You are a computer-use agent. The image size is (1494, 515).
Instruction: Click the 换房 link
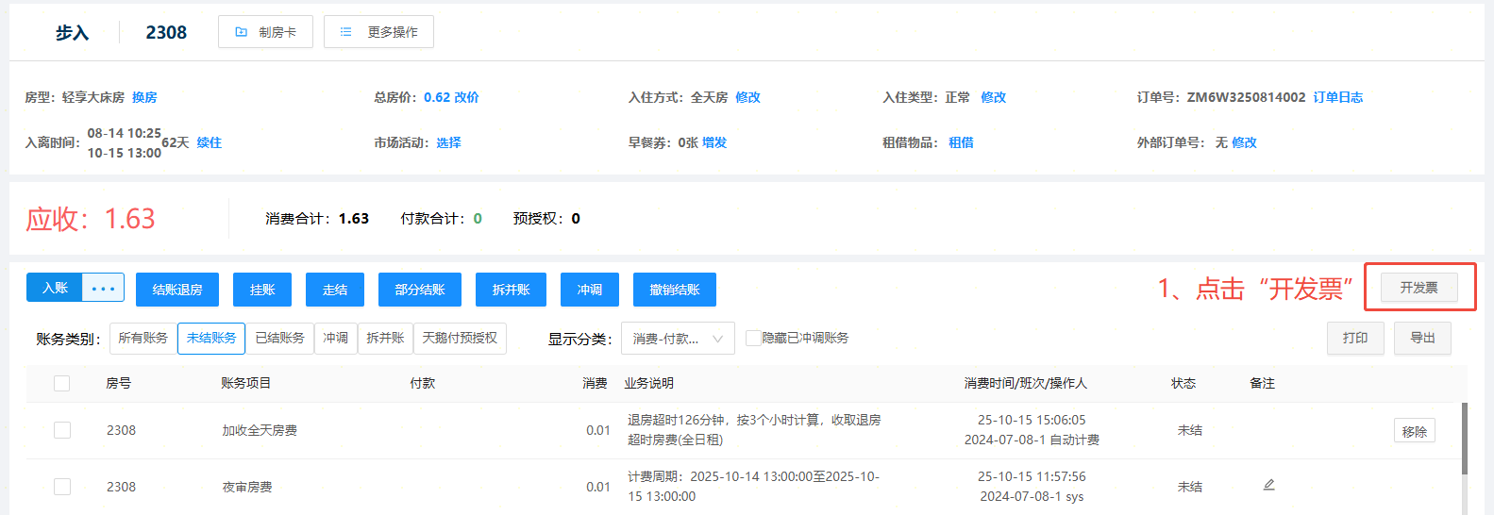point(144,97)
